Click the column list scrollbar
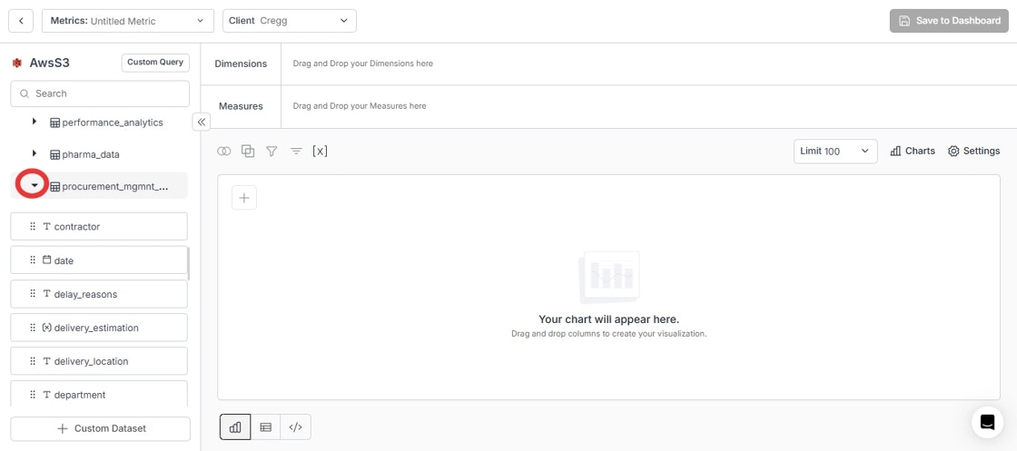 point(189,263)
